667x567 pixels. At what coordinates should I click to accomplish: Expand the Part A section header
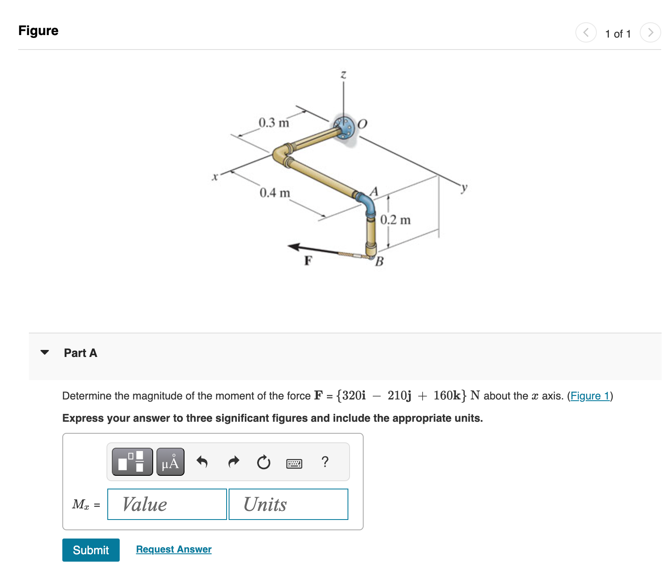pyautogui.click(x=80, y=353)
